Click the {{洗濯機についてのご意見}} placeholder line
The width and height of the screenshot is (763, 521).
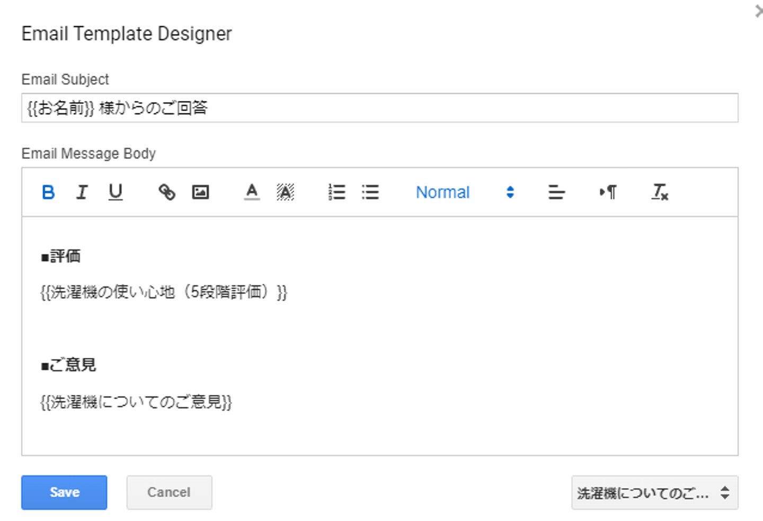click(136, 402)
